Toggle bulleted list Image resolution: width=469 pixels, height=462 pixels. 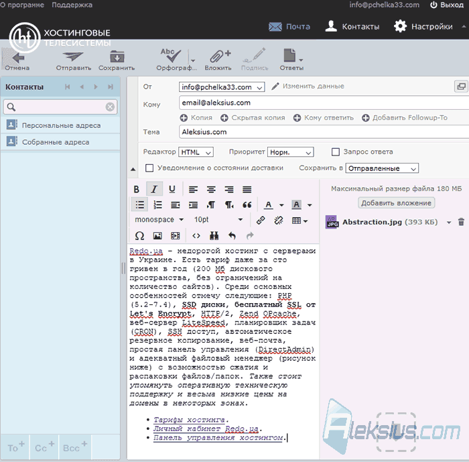coord(139,205)
